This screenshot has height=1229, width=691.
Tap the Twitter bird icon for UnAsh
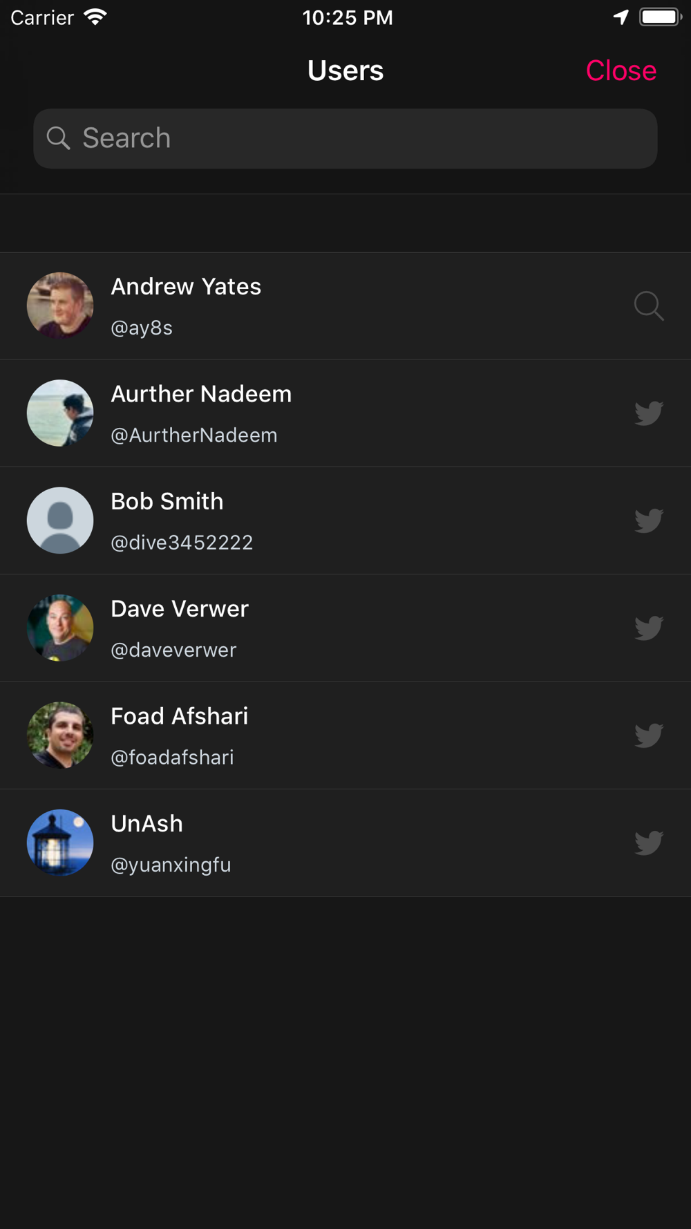pyautogui.click(x=649, y=843)
